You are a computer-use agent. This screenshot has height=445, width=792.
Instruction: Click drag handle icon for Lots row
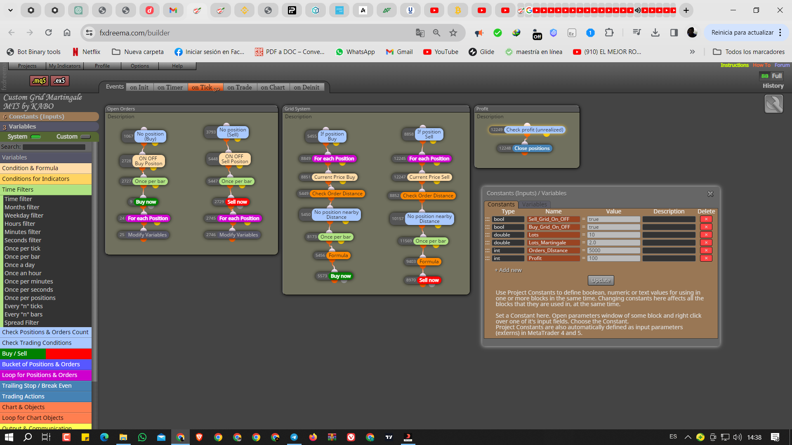pyautogui.click(x=487, y=235)
